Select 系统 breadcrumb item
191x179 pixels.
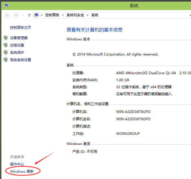[x=95, y=15]
